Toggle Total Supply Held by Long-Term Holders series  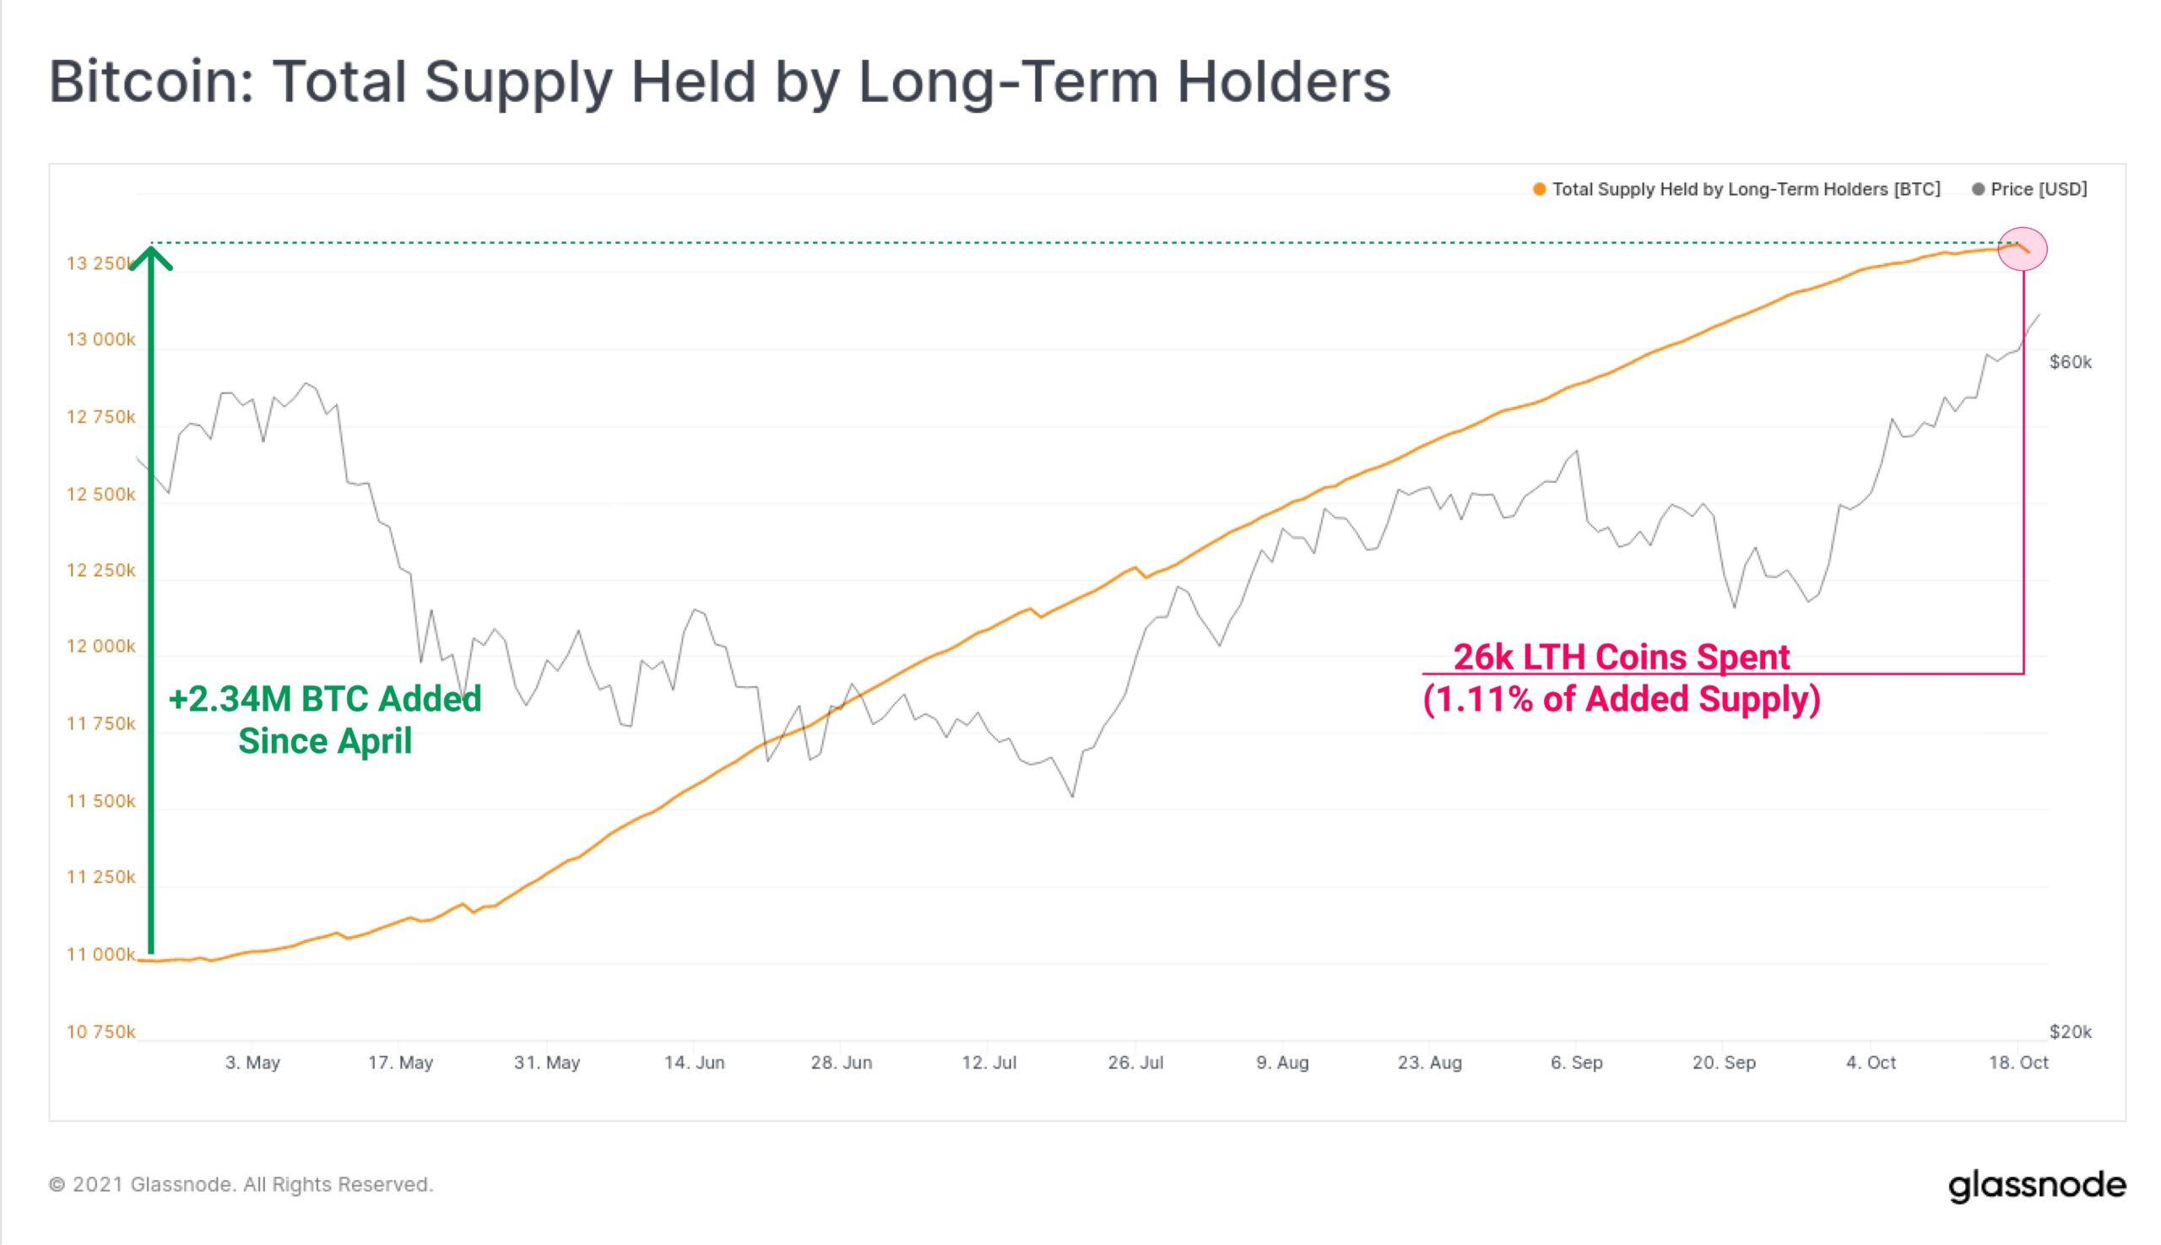(x=1747, y=190)
